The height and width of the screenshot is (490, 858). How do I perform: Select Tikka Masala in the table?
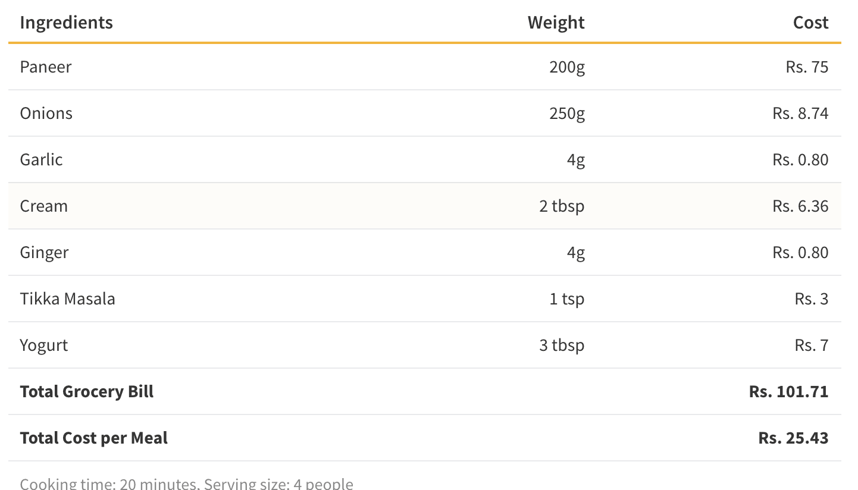click(x=67, y=299)
